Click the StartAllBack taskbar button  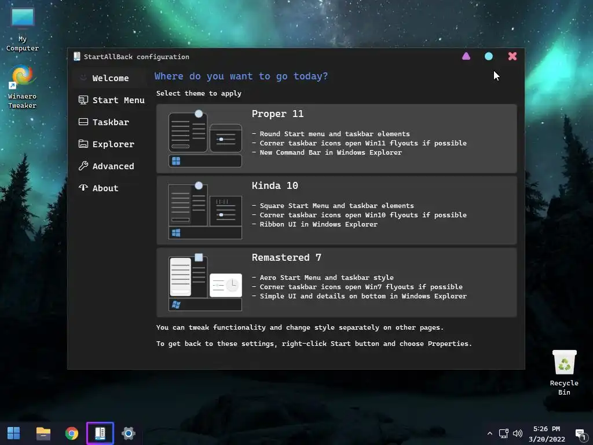pos(100,433)
